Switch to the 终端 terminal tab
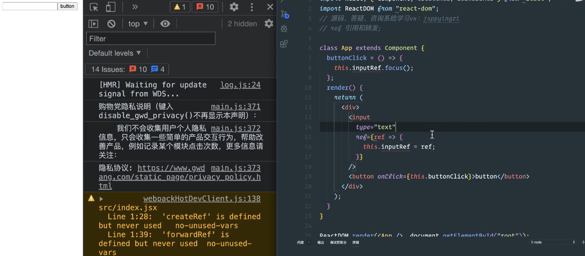This screenshot has height=256, width=585. (356, 243)
